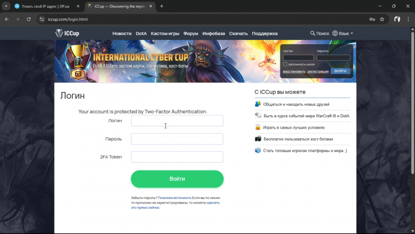Follow the Поможем вспомнить link
Image resolution: width=415 pixels, height=234 pixels.
point(175,198)
